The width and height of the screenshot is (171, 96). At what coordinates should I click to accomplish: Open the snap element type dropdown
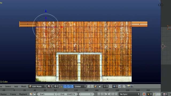click(115, 86)
